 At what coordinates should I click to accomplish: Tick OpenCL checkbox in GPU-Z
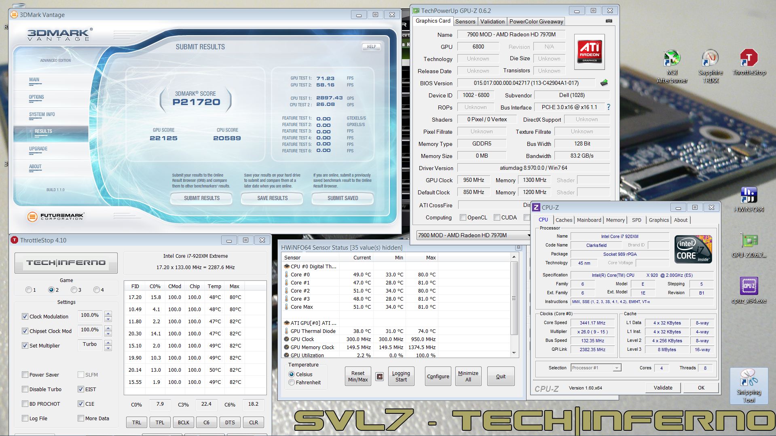(x=463, y=217)
